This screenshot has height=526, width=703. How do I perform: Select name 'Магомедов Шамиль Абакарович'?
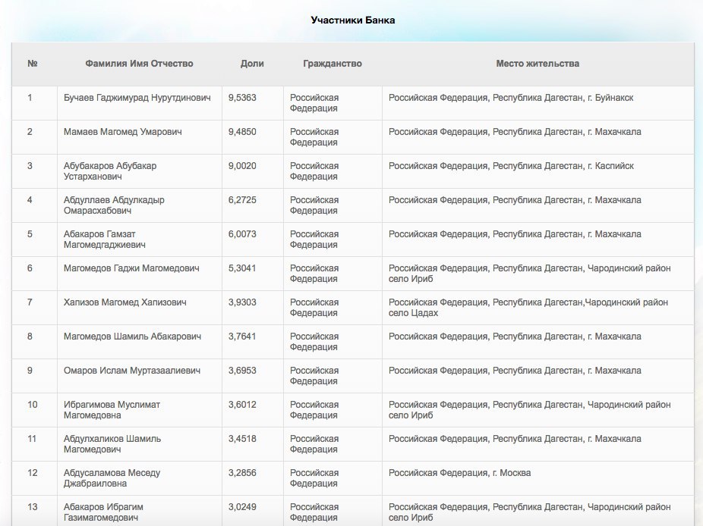[x=132, y=337]
